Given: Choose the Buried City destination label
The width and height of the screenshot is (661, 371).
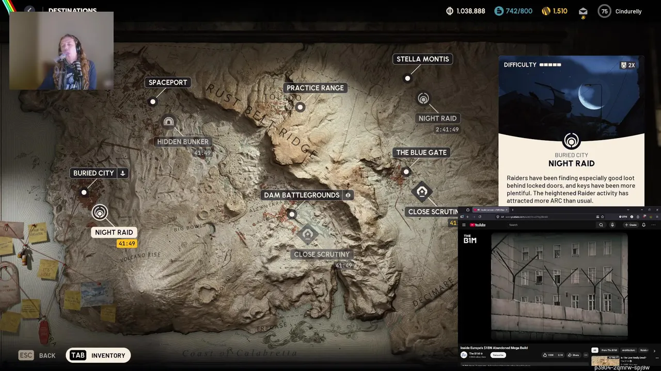Looking at the screenshot, I should point(93,173).
